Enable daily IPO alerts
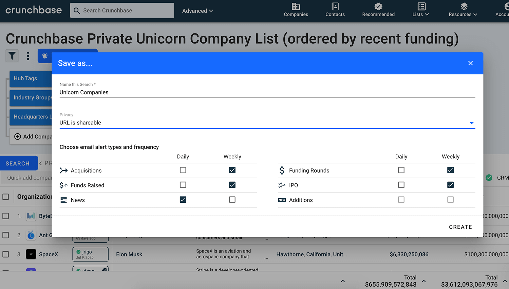 click(x=401, y=185)
